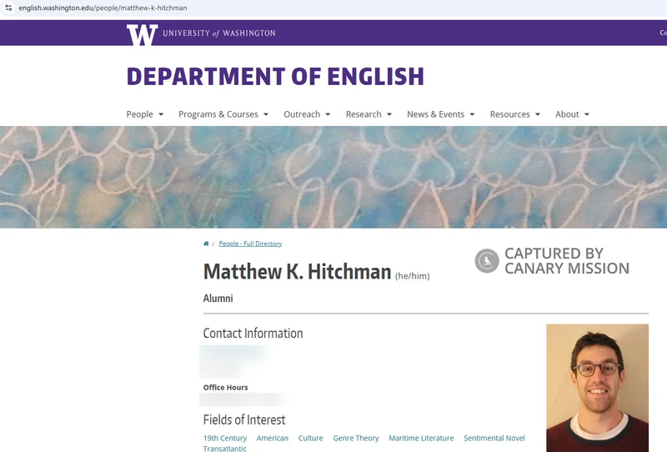Open the Resources menu

pos(510,114)
